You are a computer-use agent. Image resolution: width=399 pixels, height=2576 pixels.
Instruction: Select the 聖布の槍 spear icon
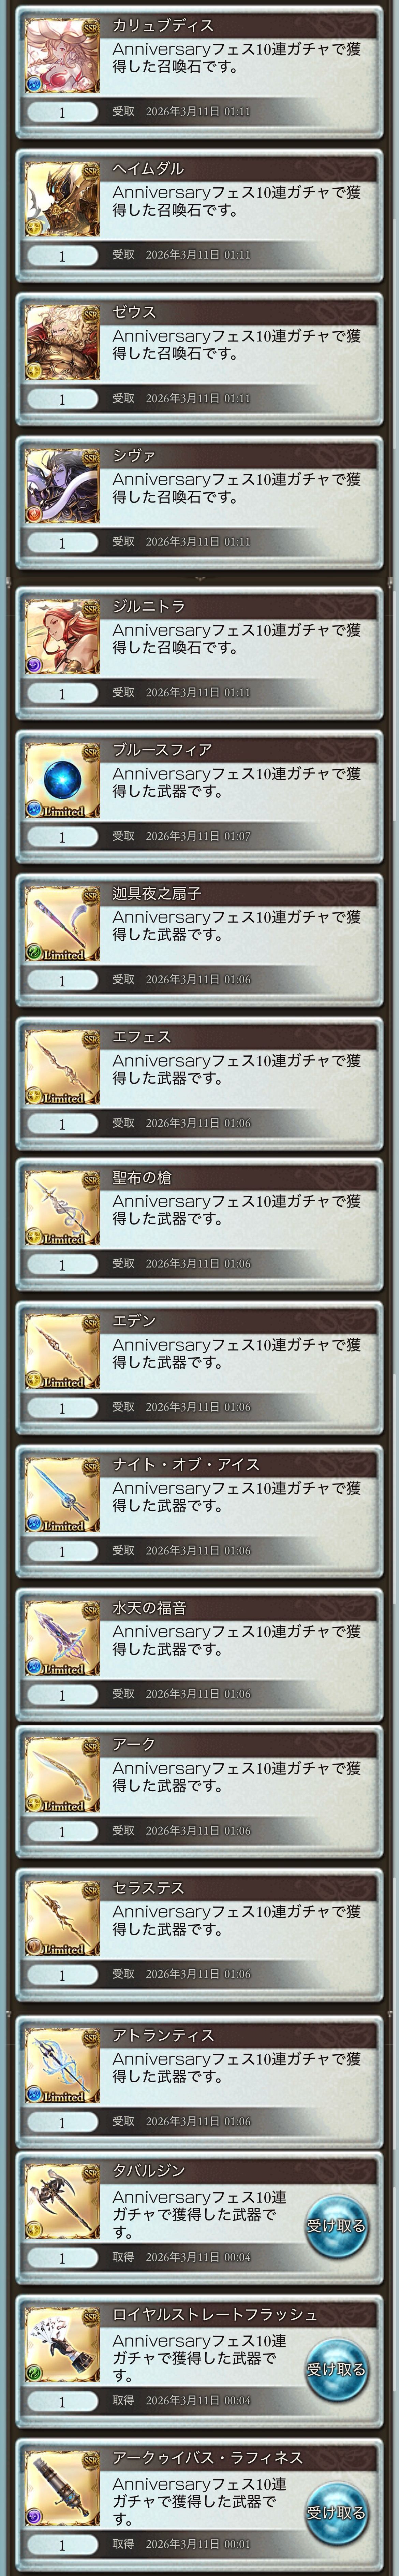[x=62, y=1209]
